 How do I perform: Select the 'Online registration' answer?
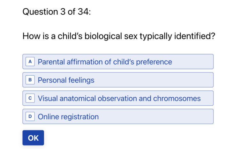68,116
